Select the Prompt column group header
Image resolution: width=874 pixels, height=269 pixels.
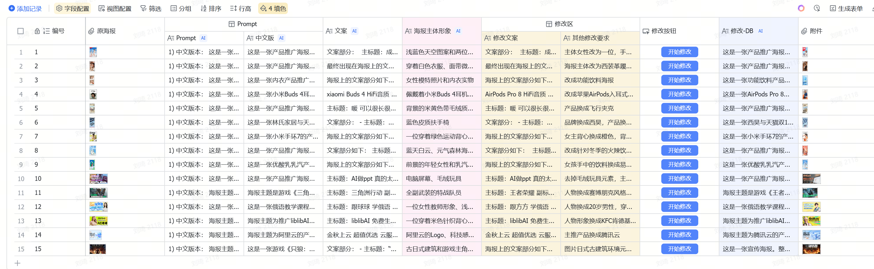point(243,24)
